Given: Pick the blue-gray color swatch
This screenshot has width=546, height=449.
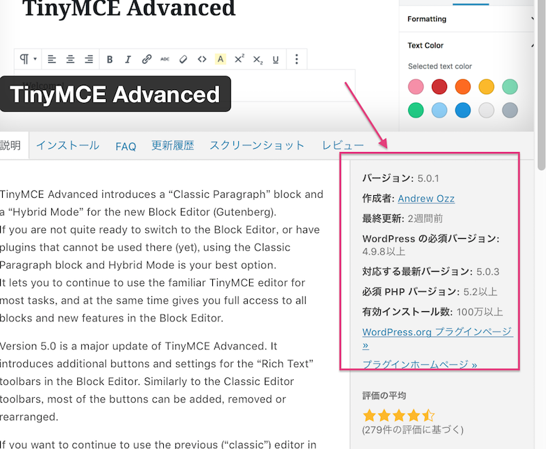Looking at the screenshot, I should click(x=510, y=111).
